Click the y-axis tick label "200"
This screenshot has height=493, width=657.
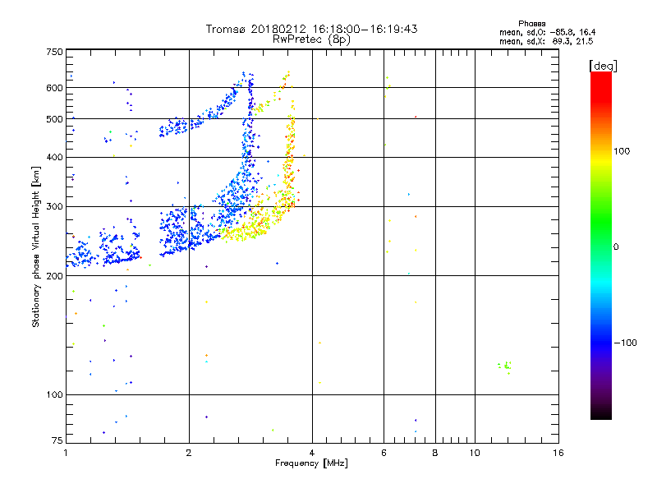click(54, 276)
